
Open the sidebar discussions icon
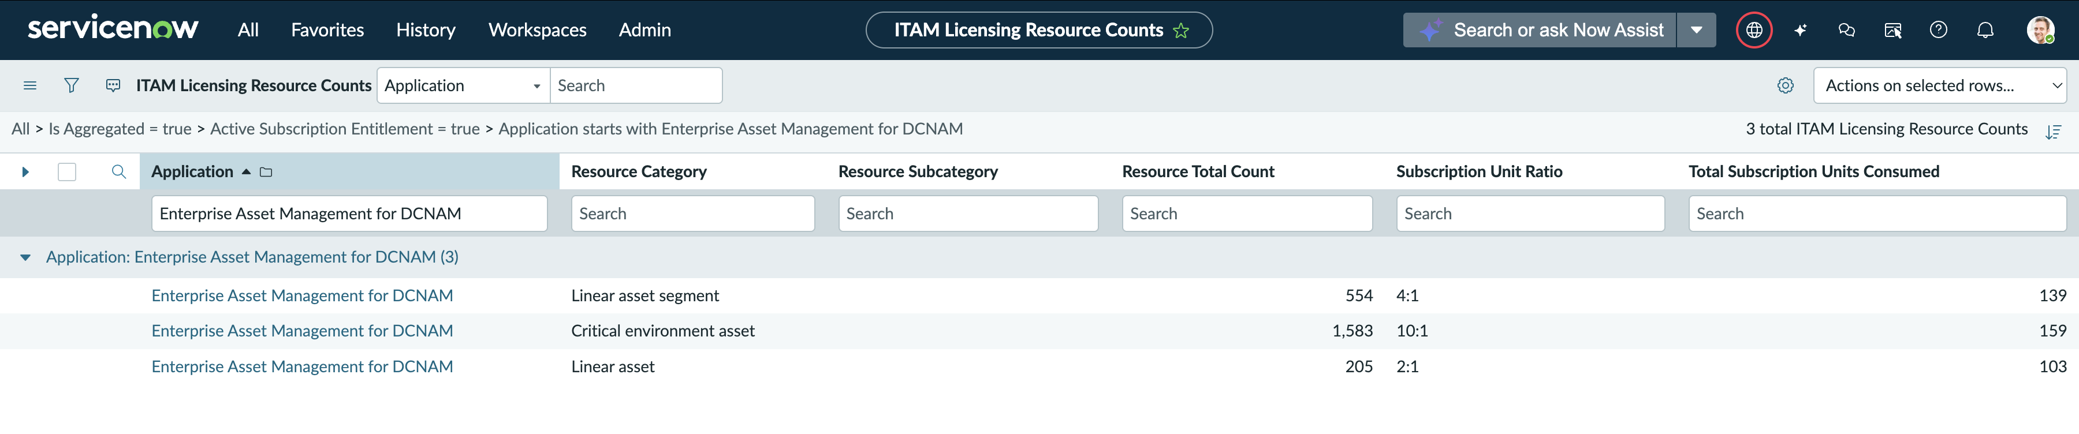pyautogui.click(x=1892, y=31)
